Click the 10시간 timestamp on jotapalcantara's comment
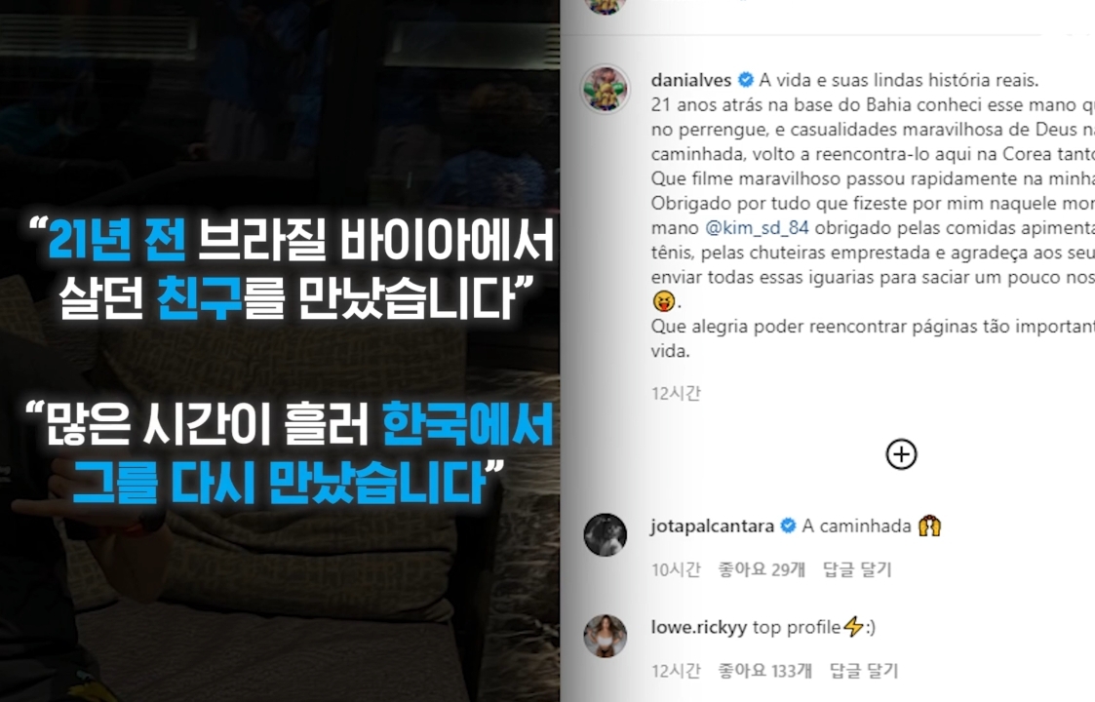 (x=676, y=570)
